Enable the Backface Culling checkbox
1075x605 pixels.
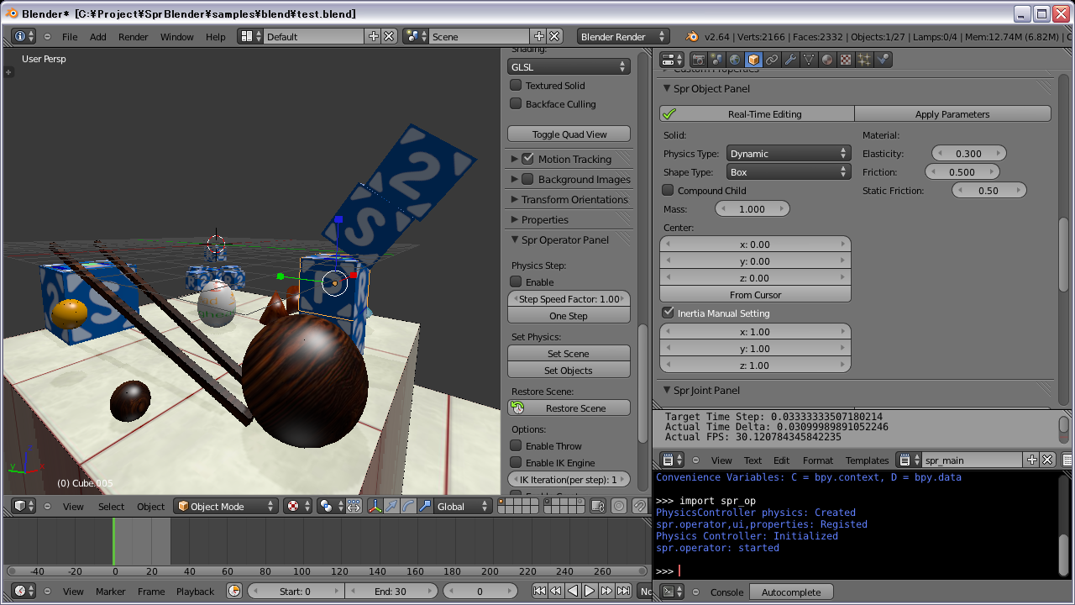tap(516, 103)
